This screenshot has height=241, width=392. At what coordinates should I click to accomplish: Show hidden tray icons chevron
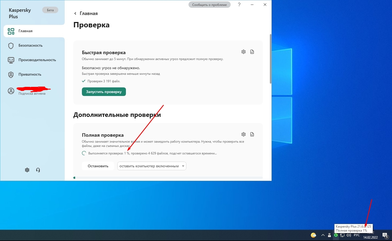(323, 235)
